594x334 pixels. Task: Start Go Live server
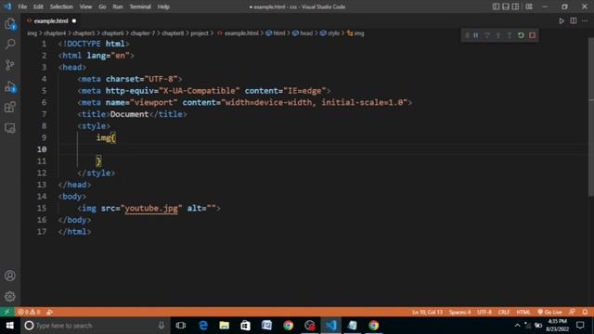(x=549, y=312)
